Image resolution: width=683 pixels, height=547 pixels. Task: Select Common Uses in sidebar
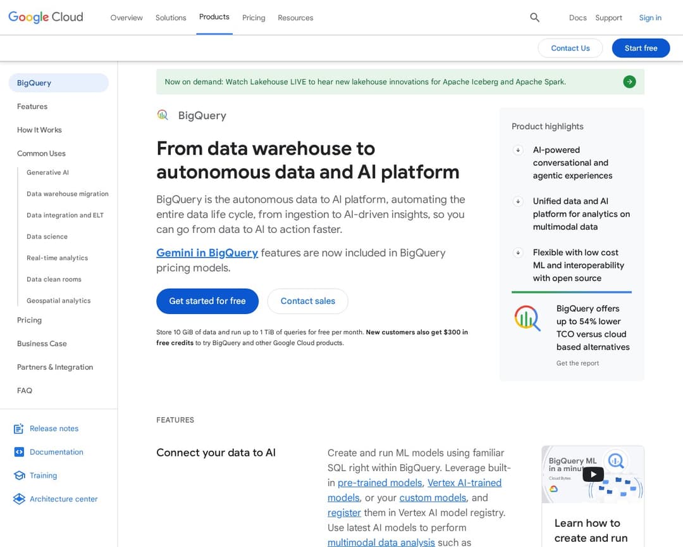(41, 154)
